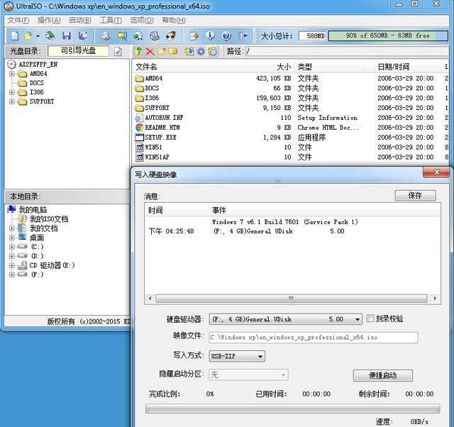Expand the AMD64 folder in disc tree
The image size is (454, 427).
coord(12,74)
